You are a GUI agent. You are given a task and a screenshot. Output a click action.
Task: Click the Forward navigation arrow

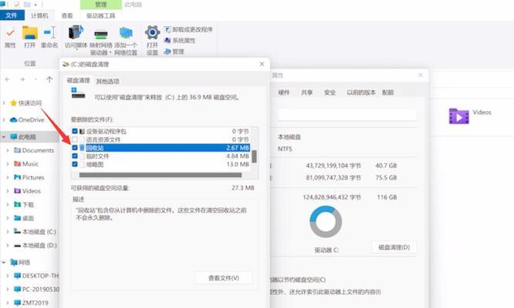pos(22,79)
